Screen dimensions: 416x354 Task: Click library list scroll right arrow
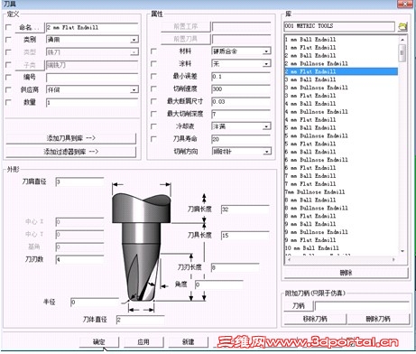(393, 259)
